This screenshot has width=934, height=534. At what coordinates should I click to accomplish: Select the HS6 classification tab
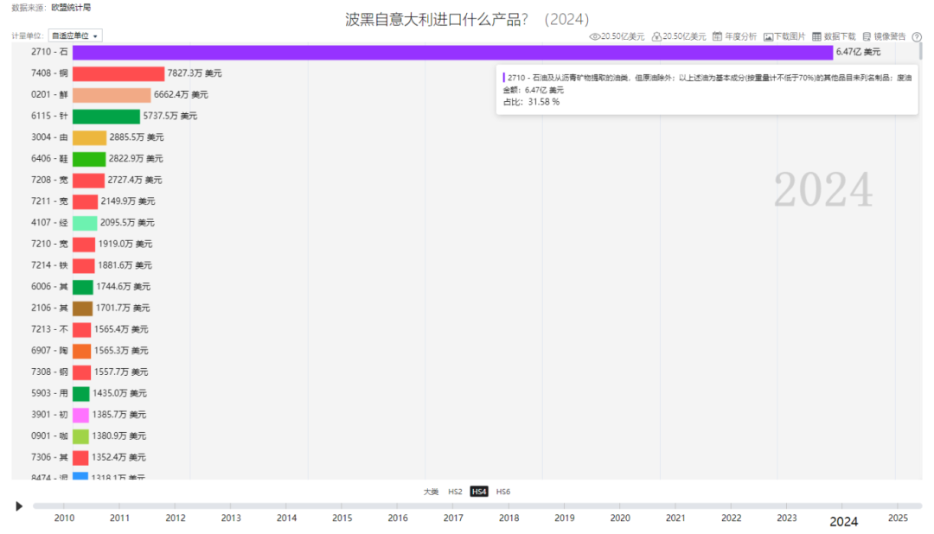click(502, 492)
